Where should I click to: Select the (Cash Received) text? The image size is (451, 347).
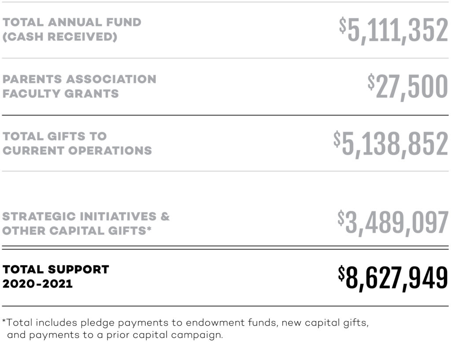coord(60,37)
